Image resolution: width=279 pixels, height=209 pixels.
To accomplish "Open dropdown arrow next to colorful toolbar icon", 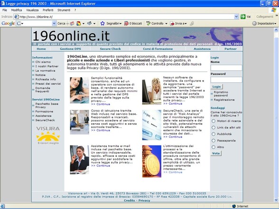I will 84,24.
